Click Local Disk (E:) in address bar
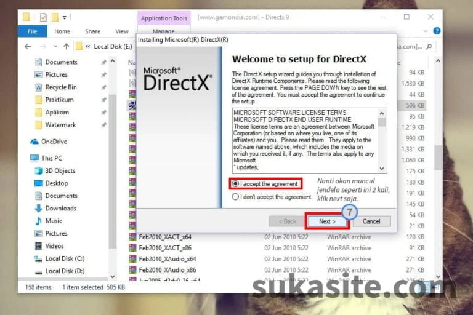473x315 pixels. [x=113, y=46]
